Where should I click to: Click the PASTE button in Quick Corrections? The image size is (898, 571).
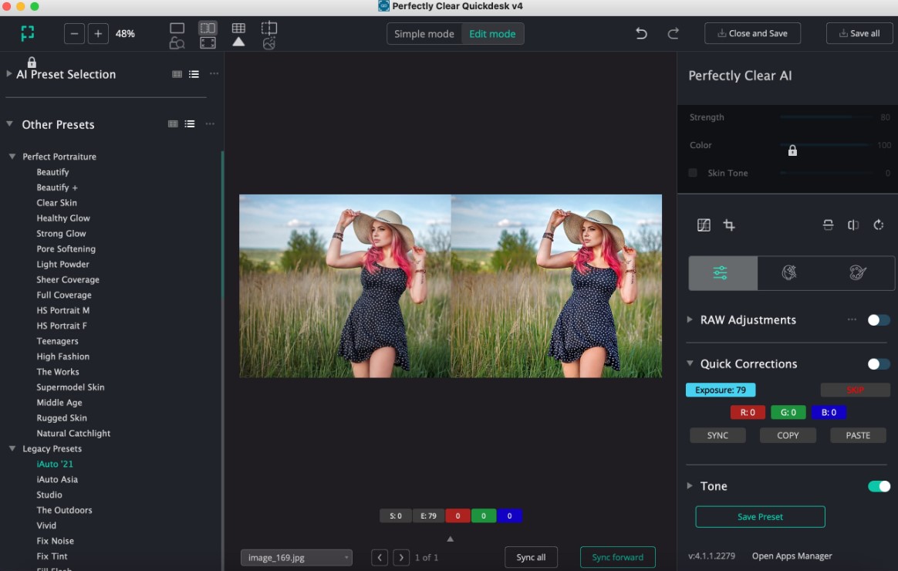click(x=858, y=435)
